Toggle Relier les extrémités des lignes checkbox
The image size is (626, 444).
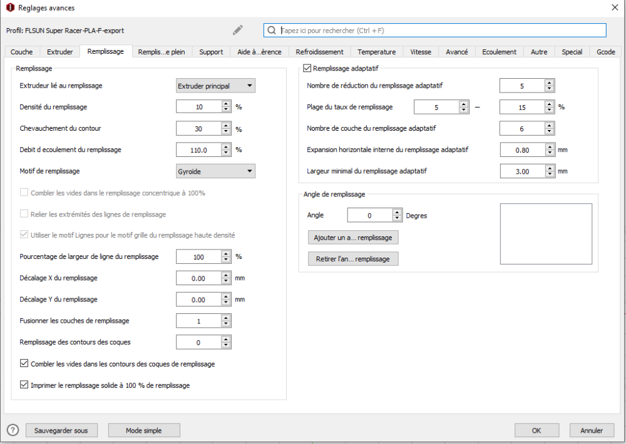pyautogui.click(x=24, y=214)
